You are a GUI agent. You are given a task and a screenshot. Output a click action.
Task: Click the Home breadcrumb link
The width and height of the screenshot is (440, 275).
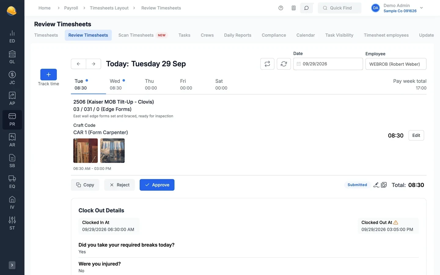(45, 8)
